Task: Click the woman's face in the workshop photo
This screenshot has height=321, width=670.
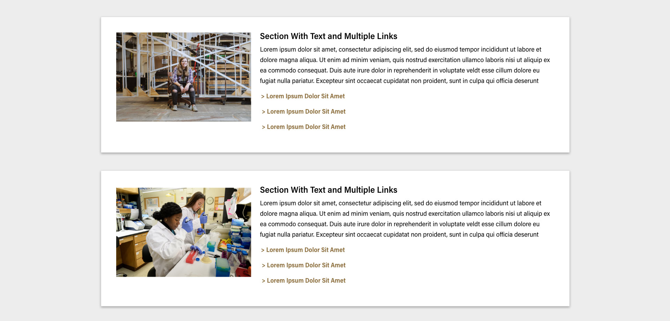Action: click(184, 63)
